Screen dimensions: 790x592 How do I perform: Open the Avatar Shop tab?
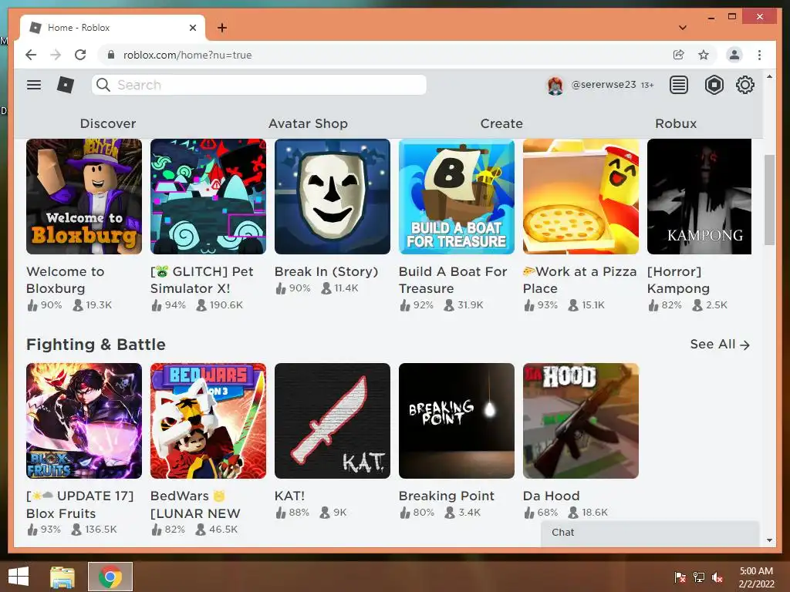coord(308,123)
